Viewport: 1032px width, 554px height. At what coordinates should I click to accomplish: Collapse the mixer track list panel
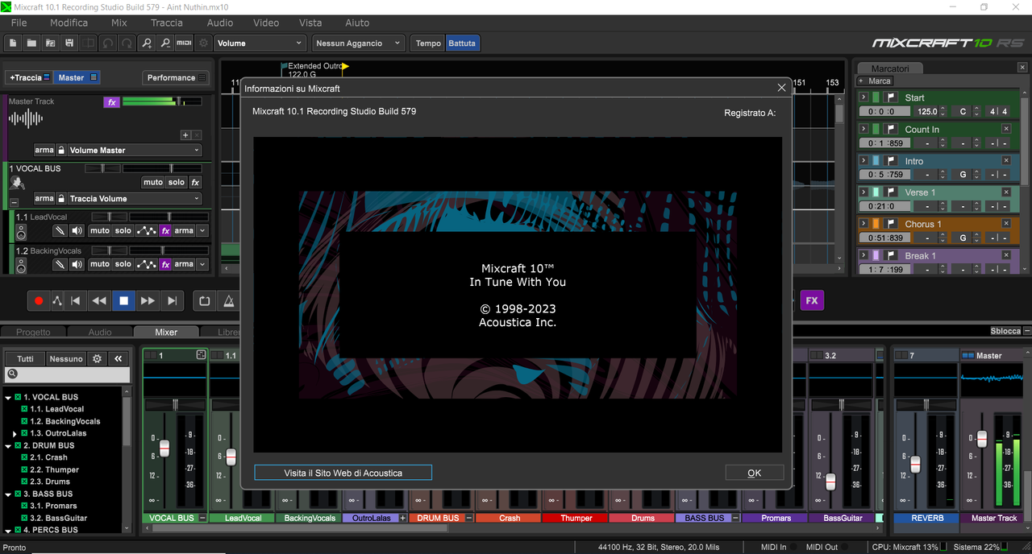[119, 358]
